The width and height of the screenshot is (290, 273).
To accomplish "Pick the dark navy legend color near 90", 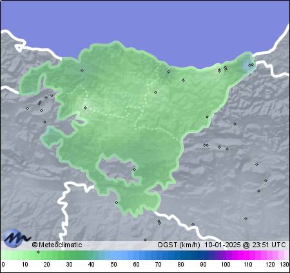I will point(203,255).
